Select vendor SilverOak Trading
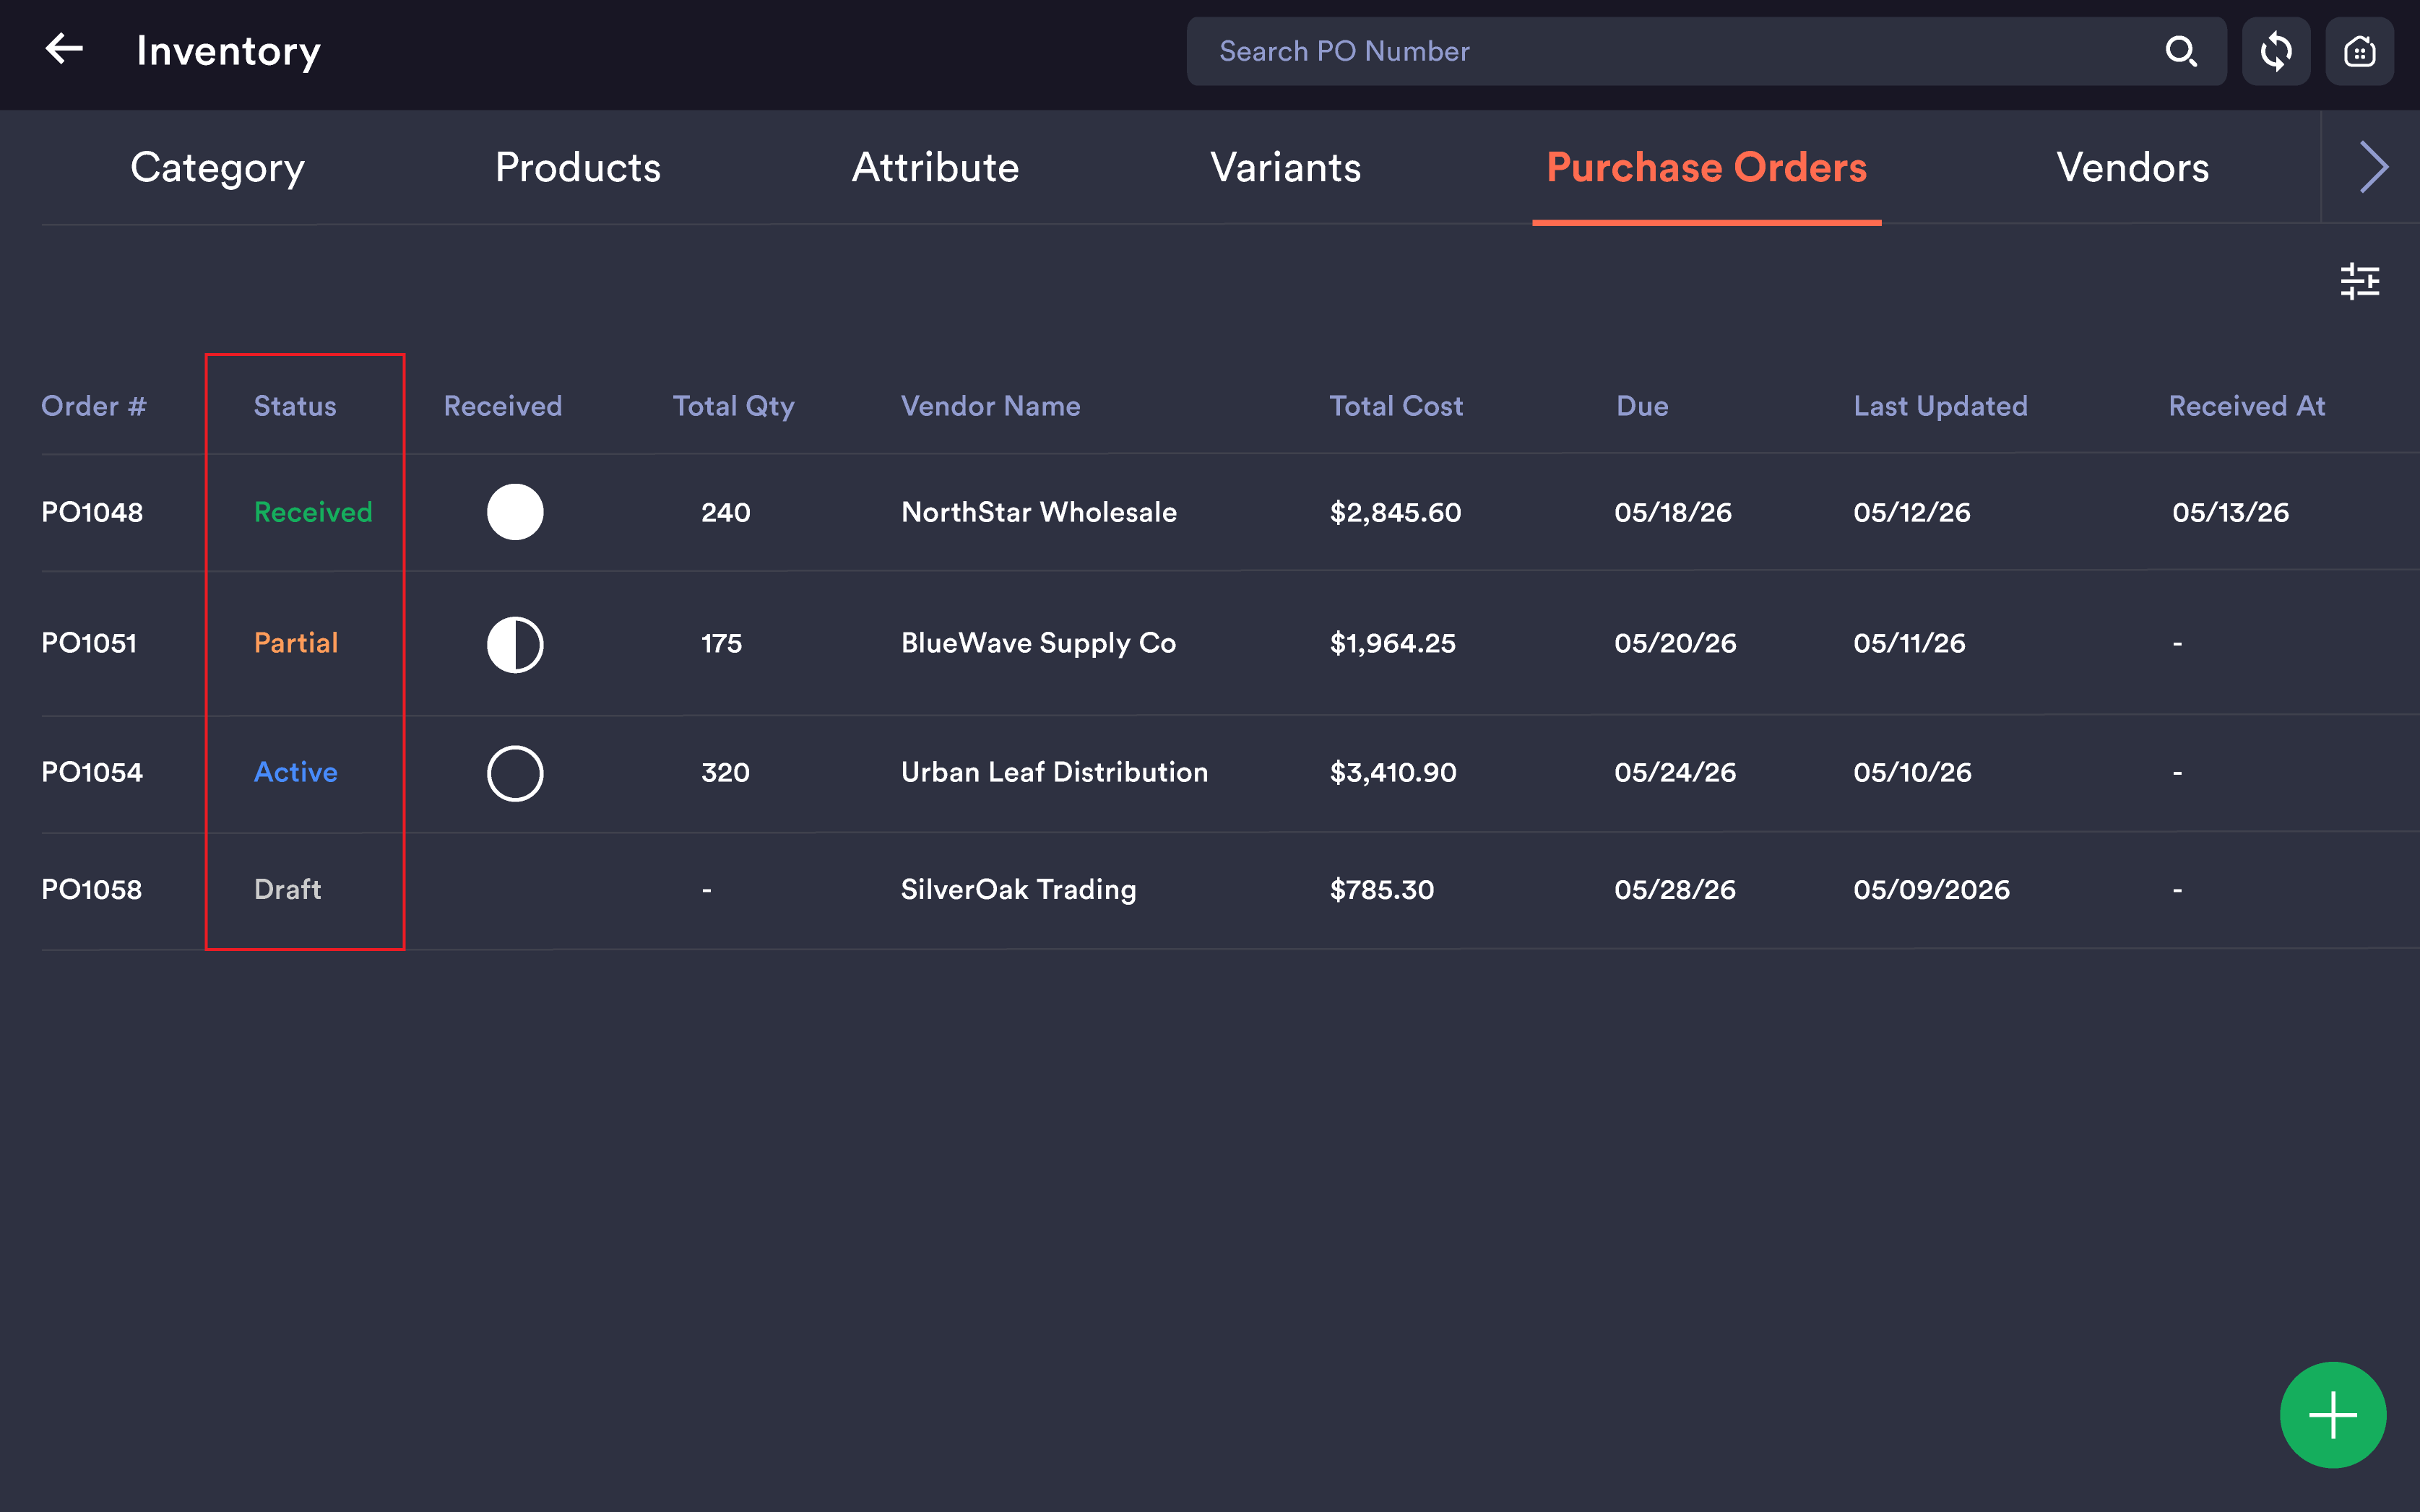The height and width of the screenshot is (1512, 2420). [1019, 889]
